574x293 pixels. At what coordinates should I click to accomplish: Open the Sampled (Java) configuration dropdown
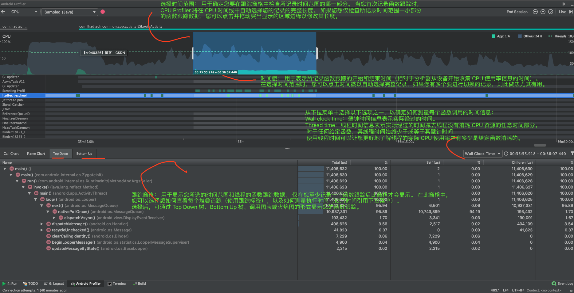click(x=69, y=12)
